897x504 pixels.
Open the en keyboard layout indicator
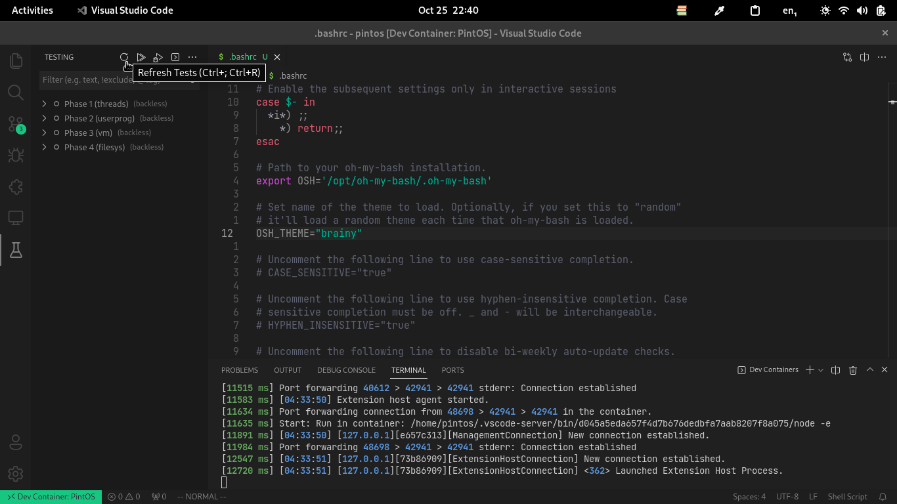click(789, 10)
